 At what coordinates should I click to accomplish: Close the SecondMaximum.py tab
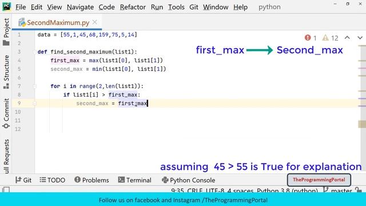(x=94, y=22)
